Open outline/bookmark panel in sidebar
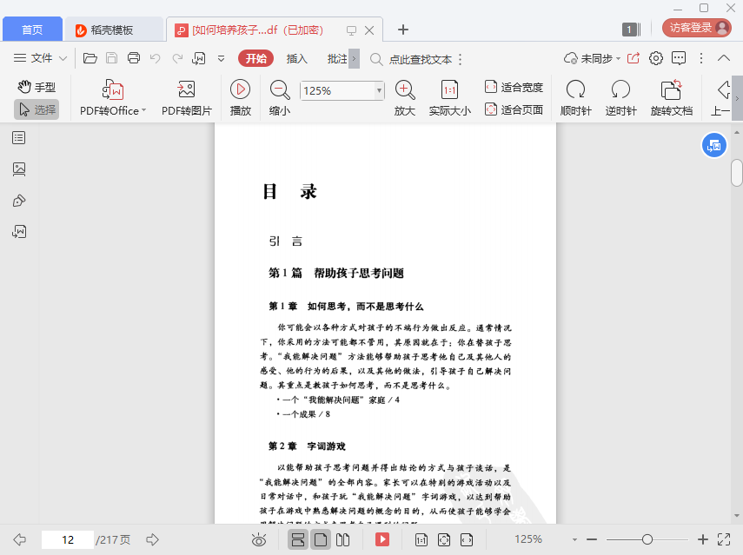This screenshot has width=743, height=555. point(19,138)
